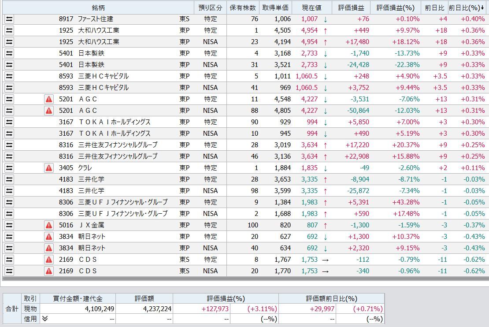Click warning icon on 朝日ネット 特定 row
Screen dimensions: 489x327
49,237
